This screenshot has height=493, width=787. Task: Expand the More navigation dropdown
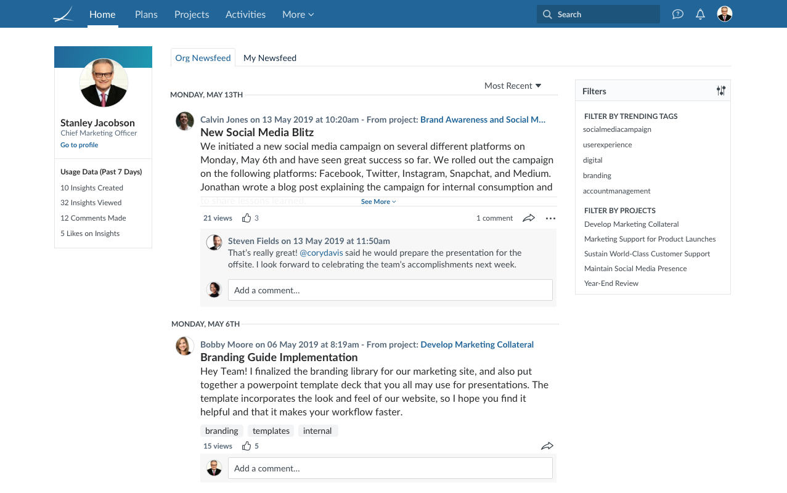tap(298, 14)
